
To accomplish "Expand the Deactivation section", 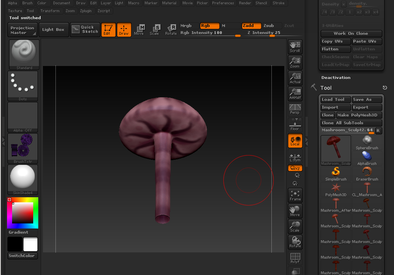I will coord(336,78).
